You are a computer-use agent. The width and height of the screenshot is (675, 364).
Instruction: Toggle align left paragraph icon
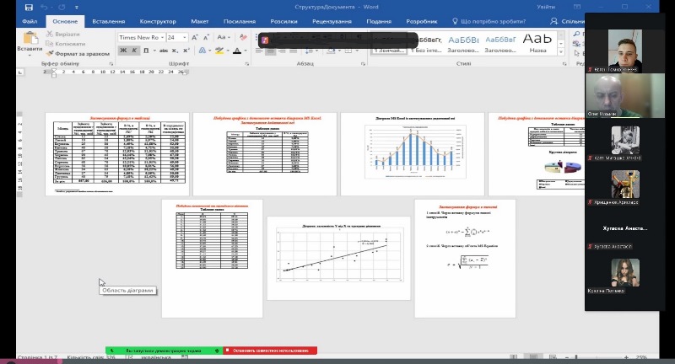259,51
